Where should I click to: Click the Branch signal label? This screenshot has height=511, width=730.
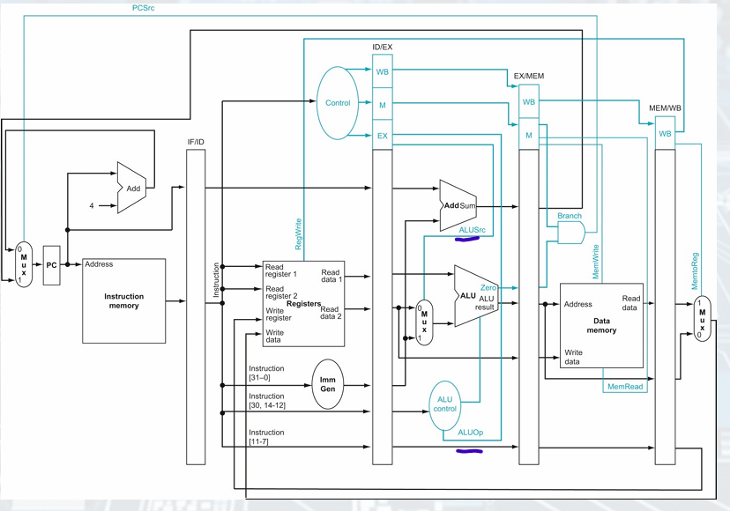(570, 216)
